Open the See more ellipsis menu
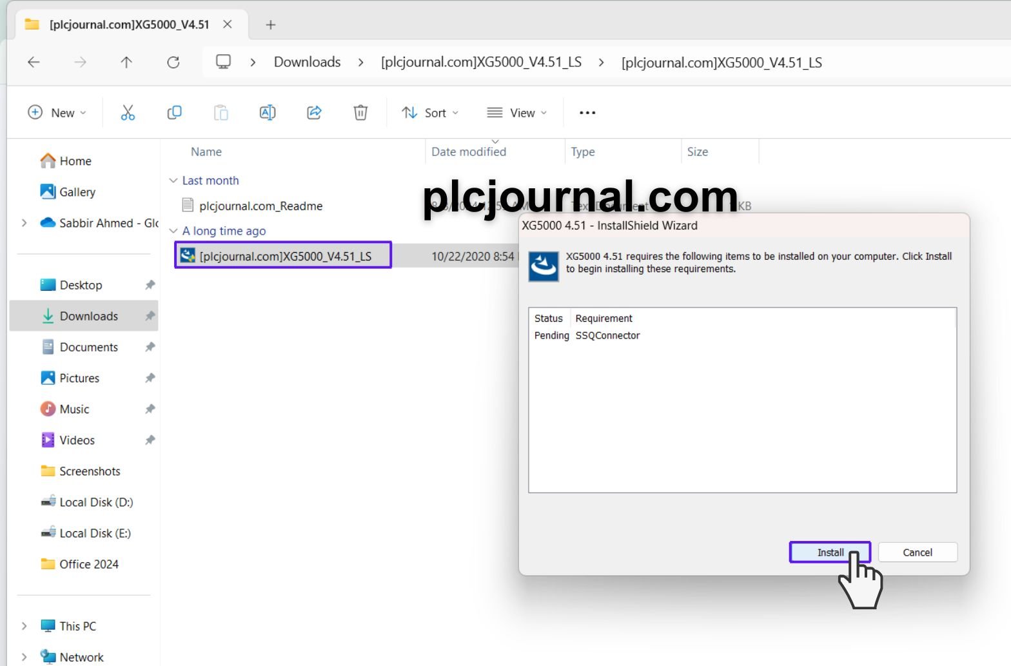This screenshot has height=666, width=1011. click(587, 113)
